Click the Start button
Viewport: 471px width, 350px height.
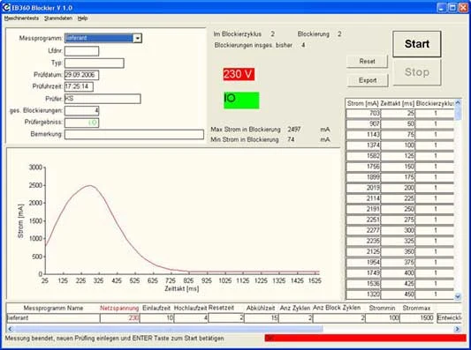(417, 44)
